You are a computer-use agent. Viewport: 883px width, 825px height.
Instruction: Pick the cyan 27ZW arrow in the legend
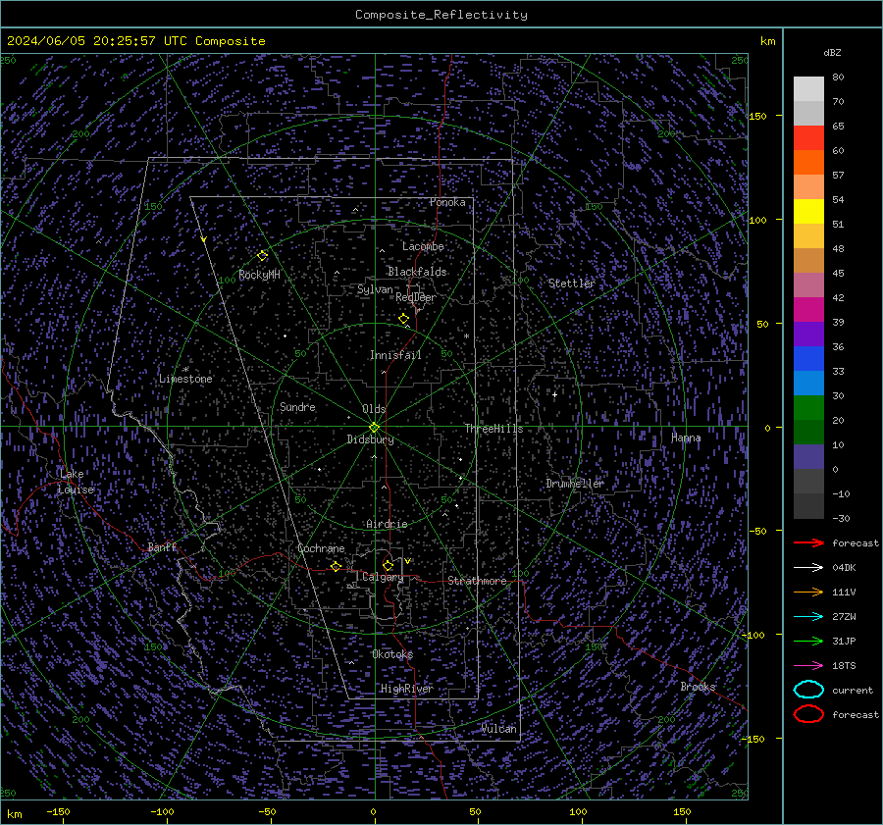pos(808,617)
